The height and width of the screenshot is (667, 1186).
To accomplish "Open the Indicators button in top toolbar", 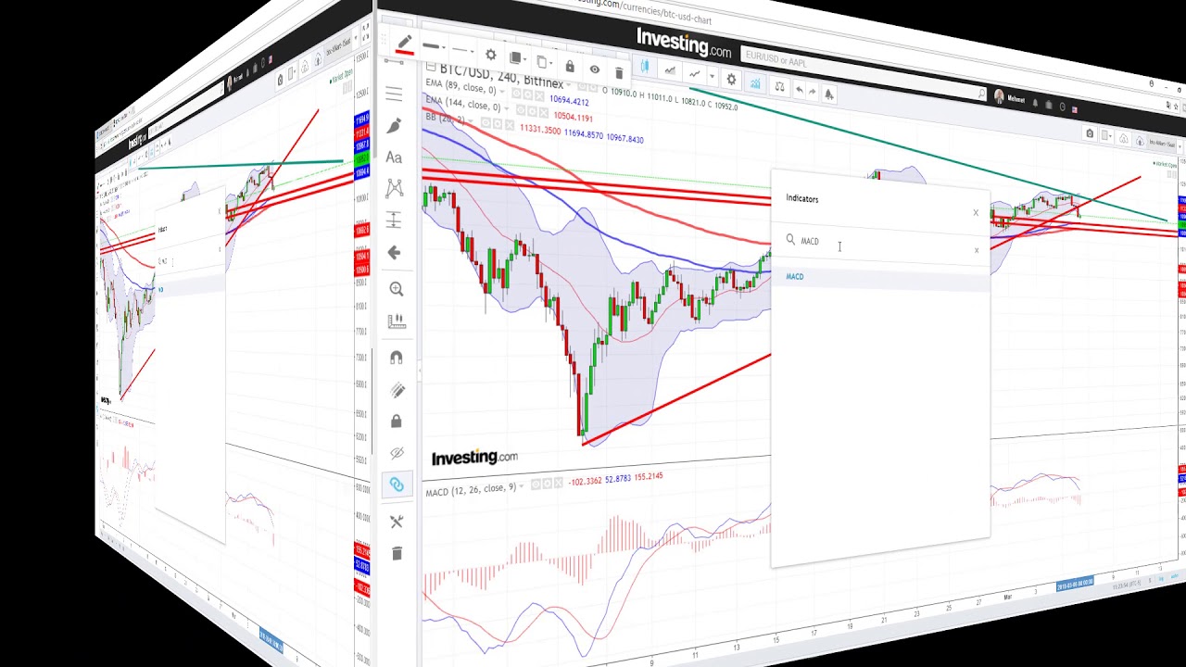I will coord(755,83).
